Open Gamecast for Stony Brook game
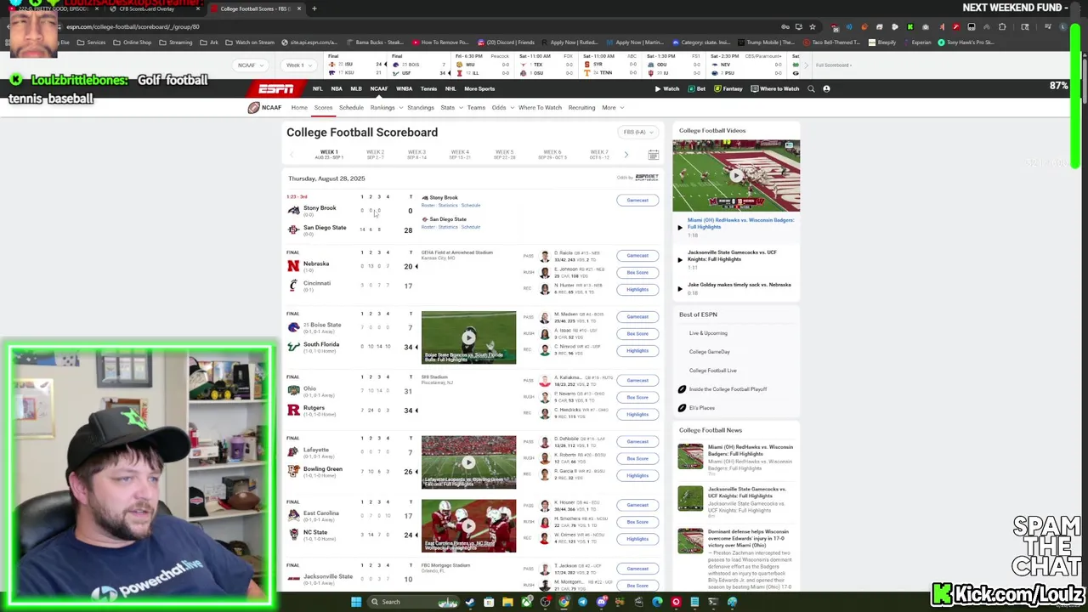 pos(637,201)
